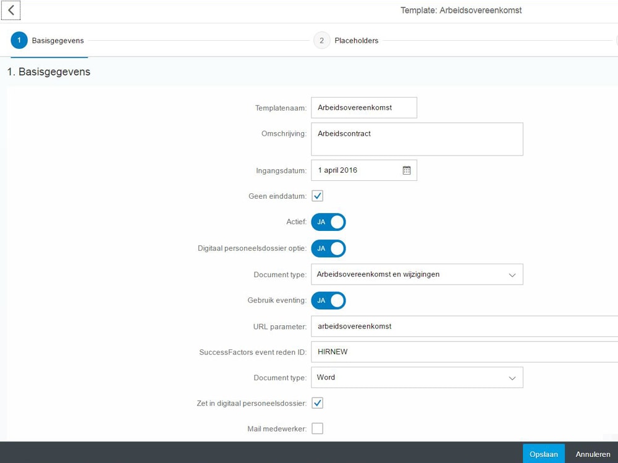Expand the Arbeidsovereenkomst en wijzigingen dropdown

[417, 275]
